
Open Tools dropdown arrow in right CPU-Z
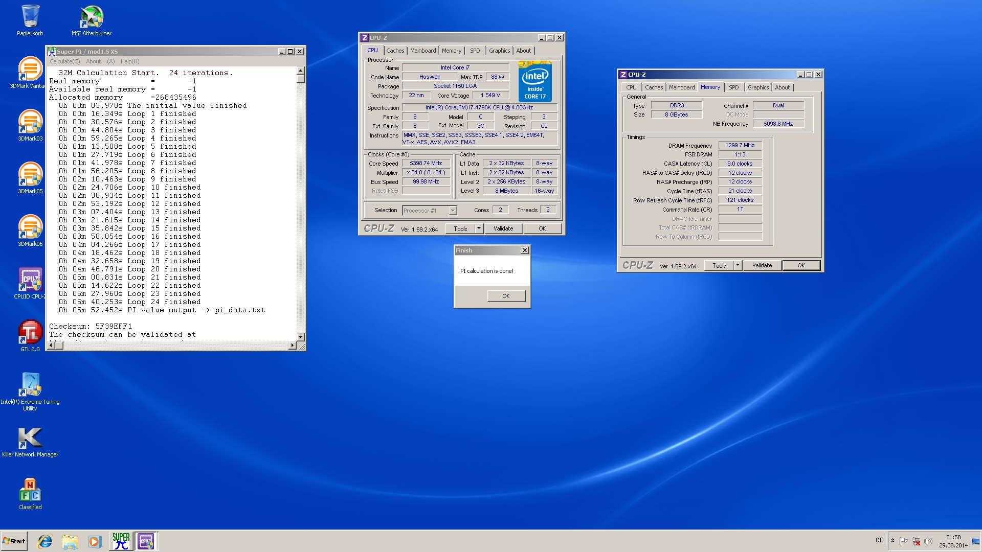(x=738, y=265)
